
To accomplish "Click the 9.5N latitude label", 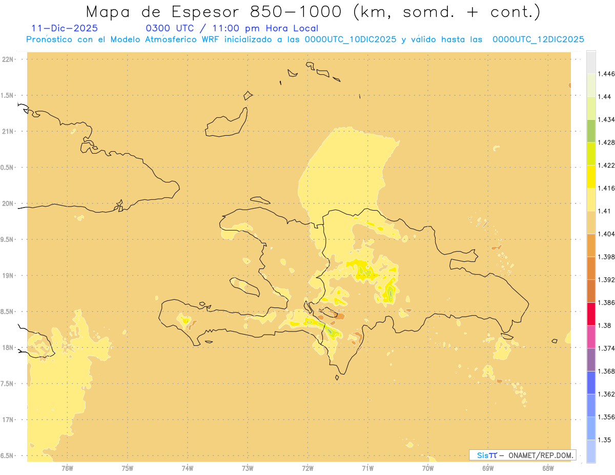I will tap(8, 239).
